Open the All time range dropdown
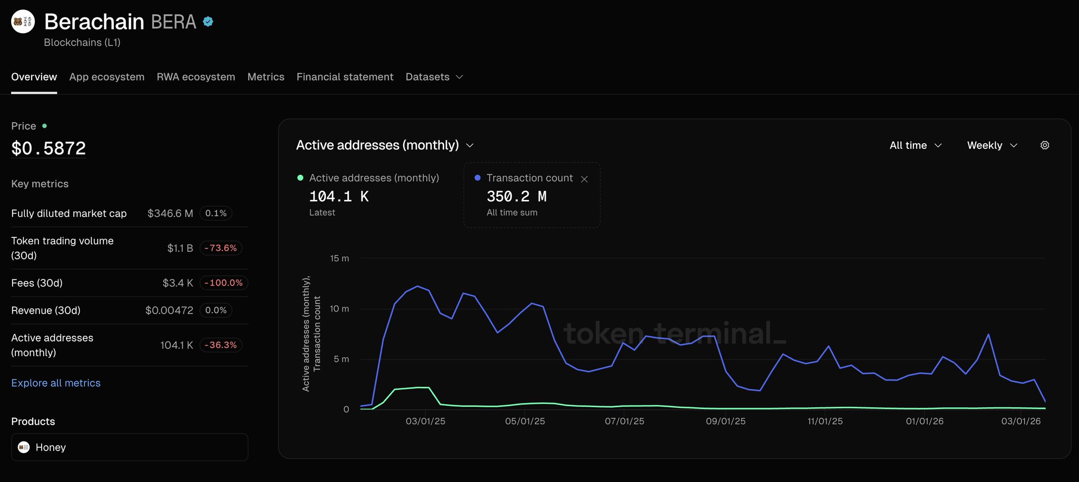The width and height of the screenshot is (1079, 482). click(x=916, y=145)
